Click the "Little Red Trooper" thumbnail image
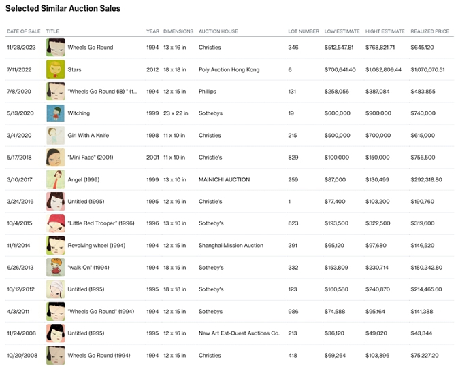Screen dimensions: 456x366 (55, 223)
